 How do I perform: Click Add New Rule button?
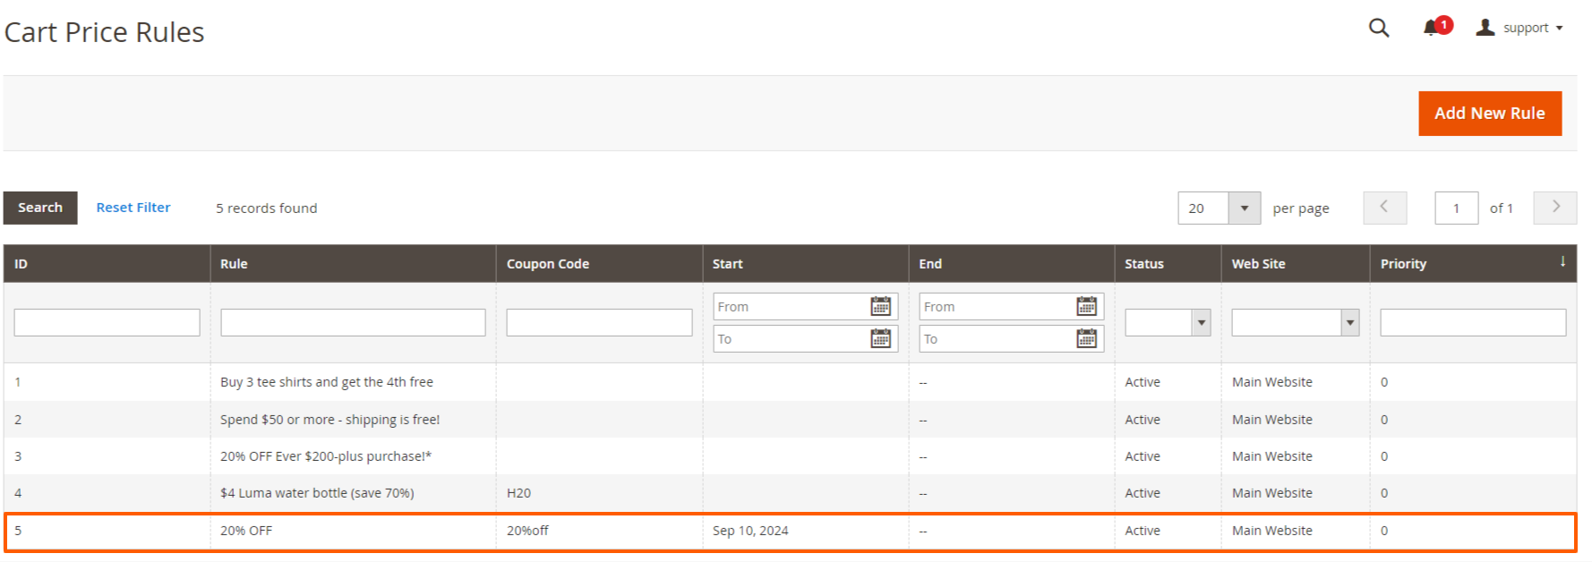tap(1490, 114)
